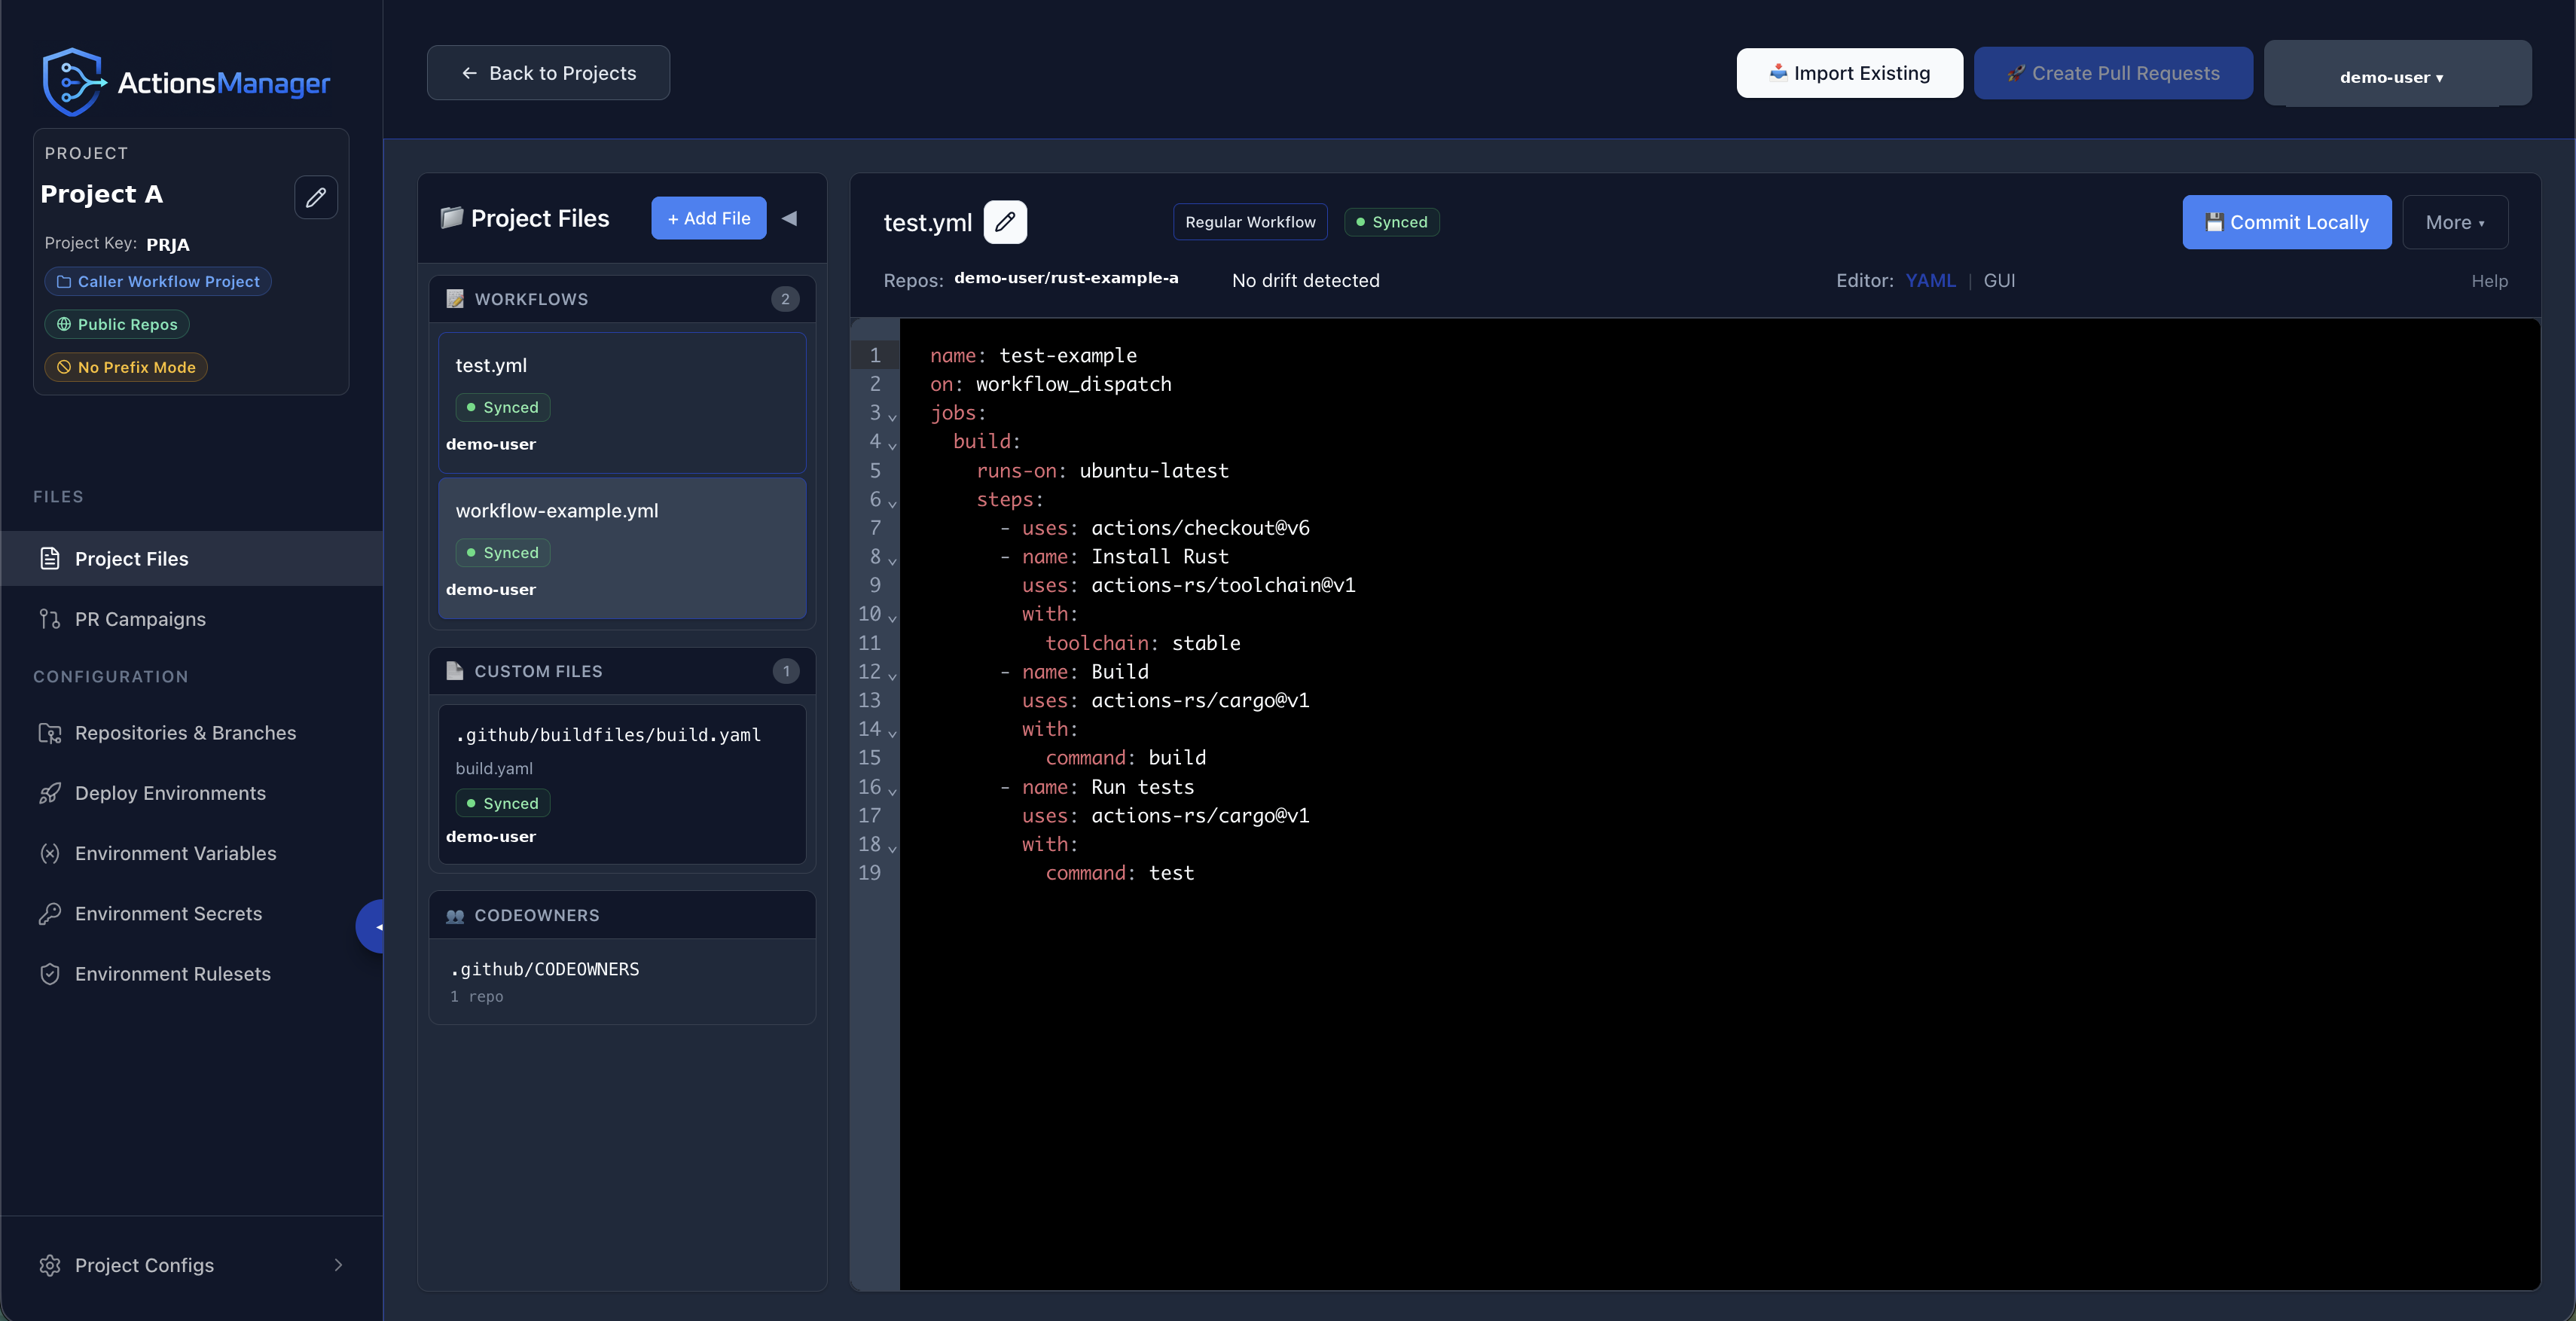Screen dimensions: 2576x1321
Task: Click Commit Locally button
Action: 2287,222
